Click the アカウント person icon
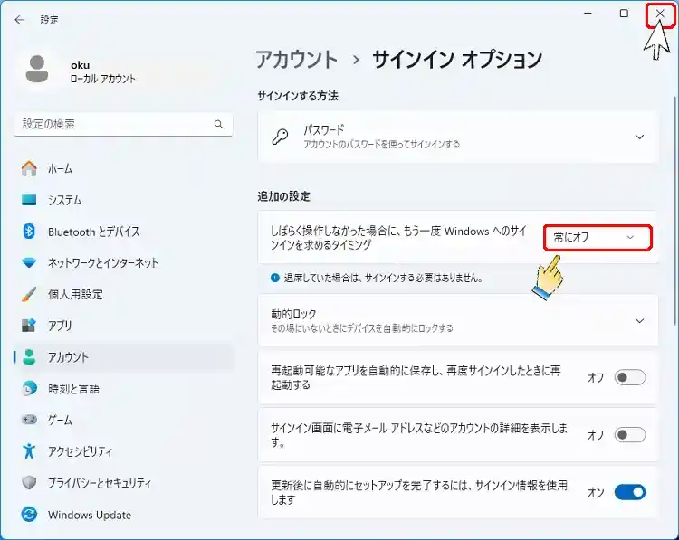Screen dimensions: 679x540 click(29, 357)
